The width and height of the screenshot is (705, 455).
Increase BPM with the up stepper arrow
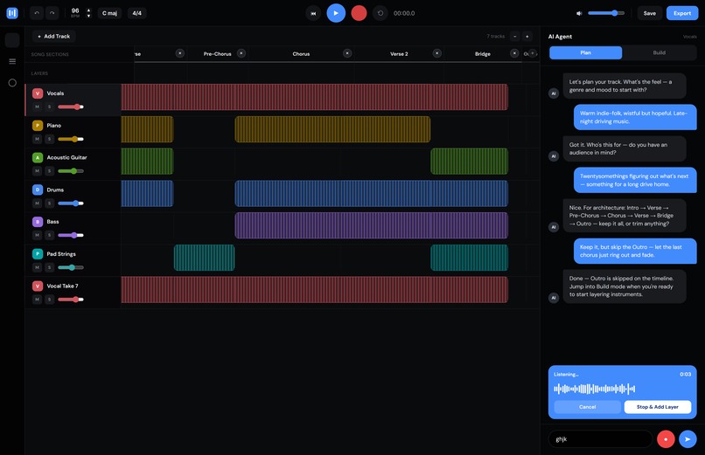(x=88, y=10)
